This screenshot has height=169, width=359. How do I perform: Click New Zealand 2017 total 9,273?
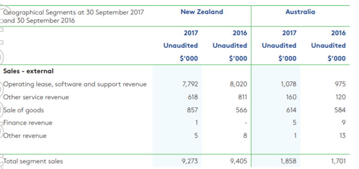[190, 162]
